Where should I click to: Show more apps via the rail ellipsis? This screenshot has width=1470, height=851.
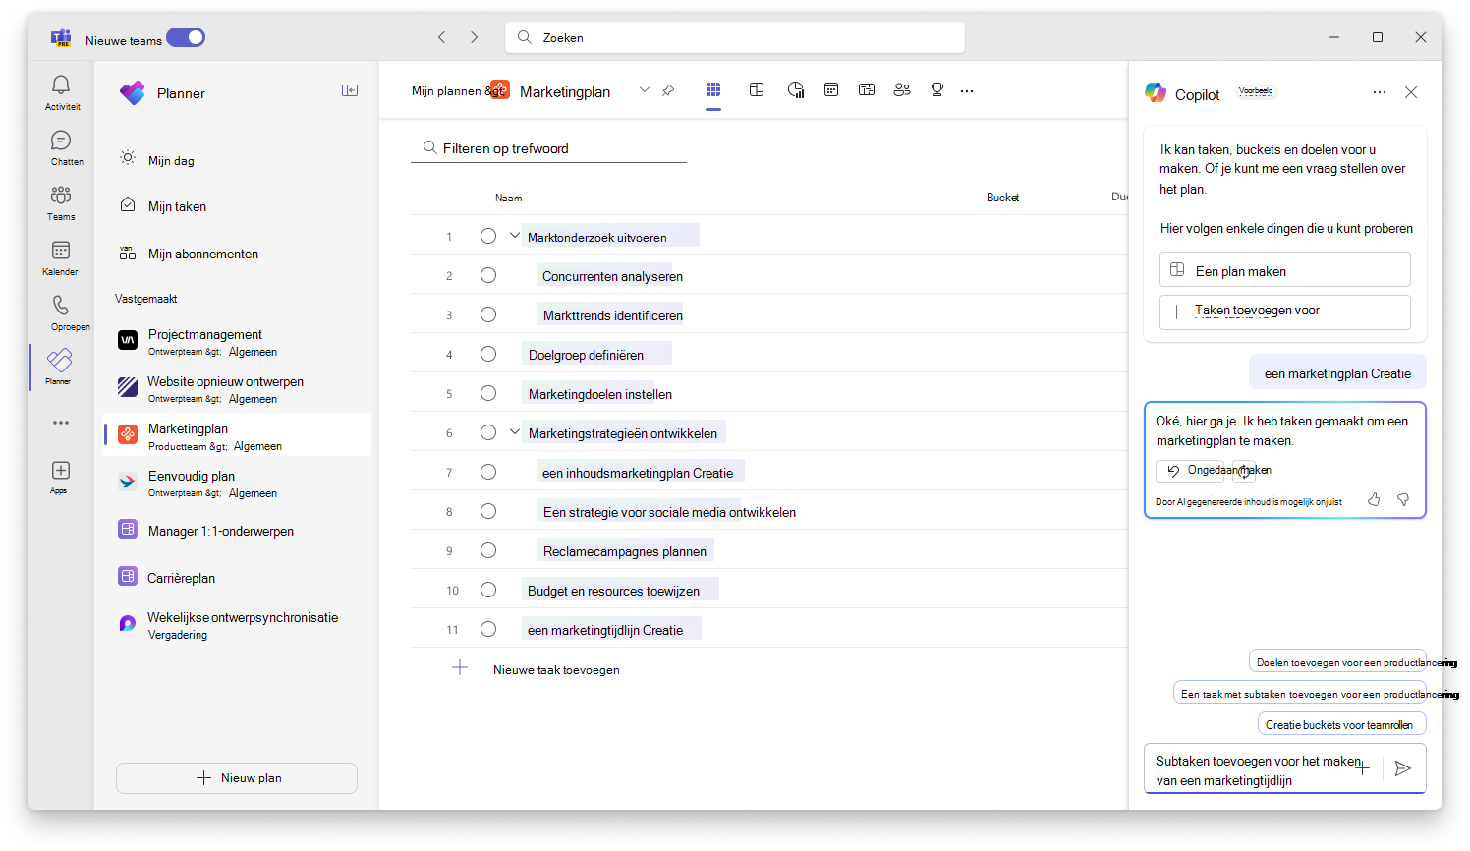pos(61,423)
